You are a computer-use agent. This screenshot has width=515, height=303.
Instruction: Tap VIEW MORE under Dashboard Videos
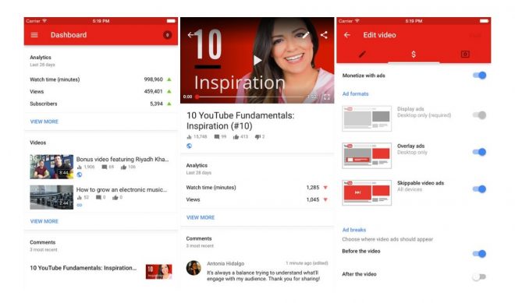(44, 221)
